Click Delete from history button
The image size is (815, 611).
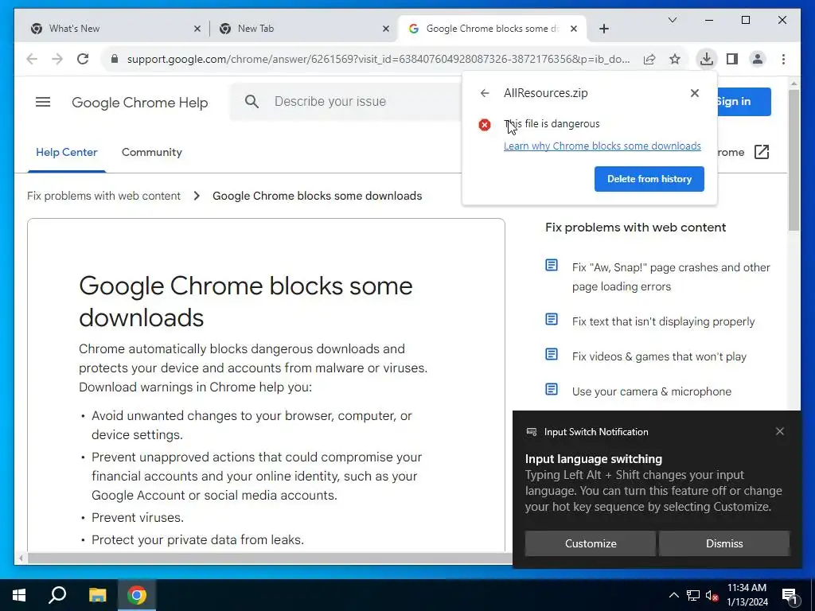click(649, 179)
